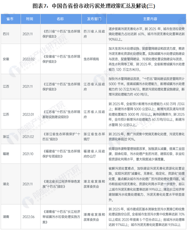Image resolution: width=187 pixels, height=230 pixels.
Task: Select the 名称 column header
Action: pos(60,19)
